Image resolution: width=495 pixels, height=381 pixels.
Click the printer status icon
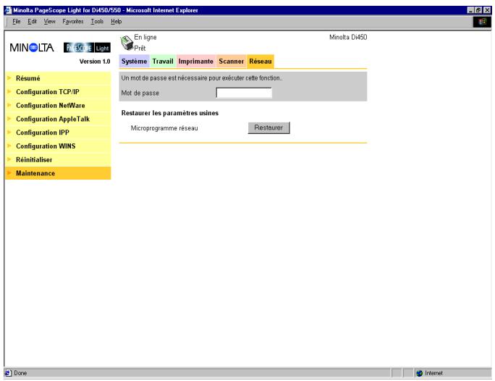pyautogui.click(x=127, y=43)
